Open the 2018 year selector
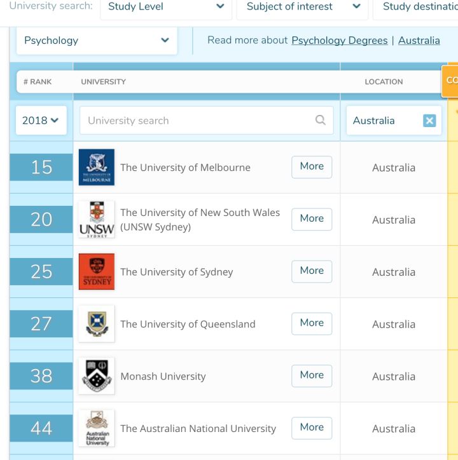This screenshot has width=458, height=460. click(x=41, y=120)
